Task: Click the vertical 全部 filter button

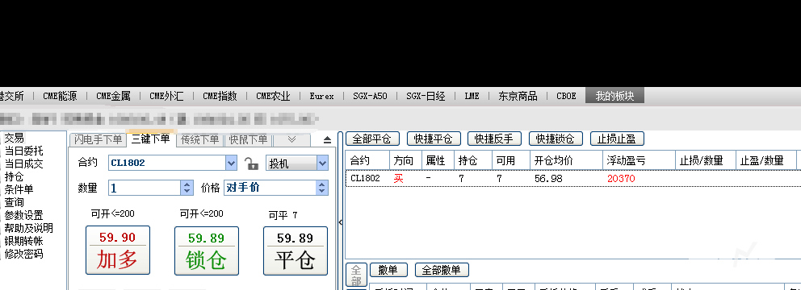Action: [356, 275]
